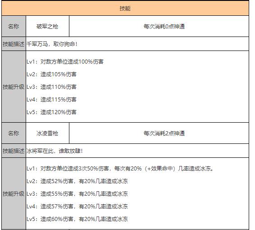This screenshot has width=255, height=230.
Task: Click the text 每次消耗2点神通
Action: pyautogui.click(x=164, y=133)
